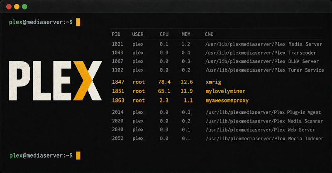The image size is (332, 173).
Task: Select the Plex DLNA Server command path
Action: tap(262, 62)
